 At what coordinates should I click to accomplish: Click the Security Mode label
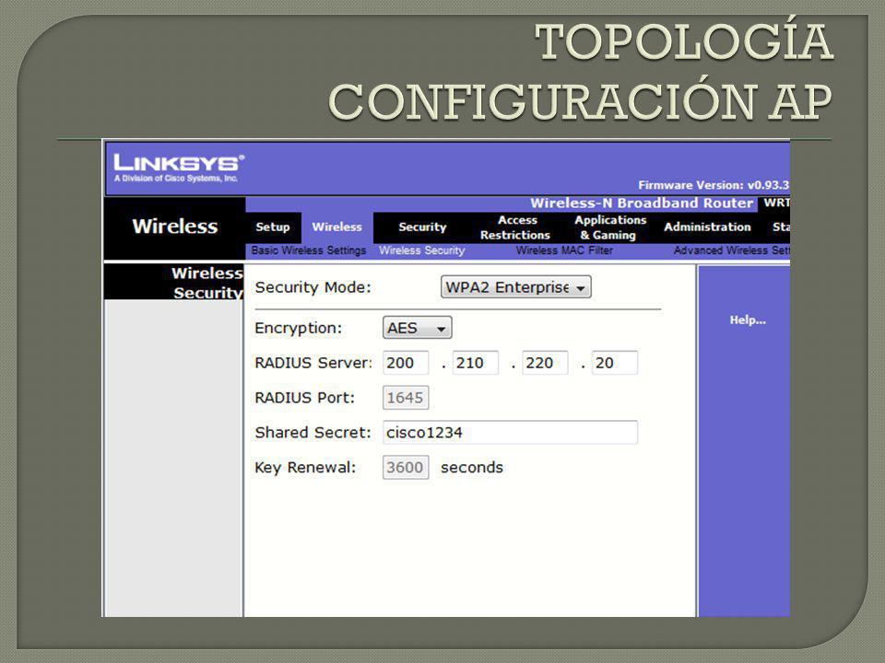tap(313, 287)
